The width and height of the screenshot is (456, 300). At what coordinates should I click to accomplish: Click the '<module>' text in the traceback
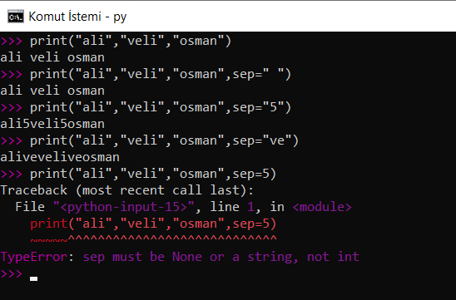pyautogui.click(x=322, y=207)
